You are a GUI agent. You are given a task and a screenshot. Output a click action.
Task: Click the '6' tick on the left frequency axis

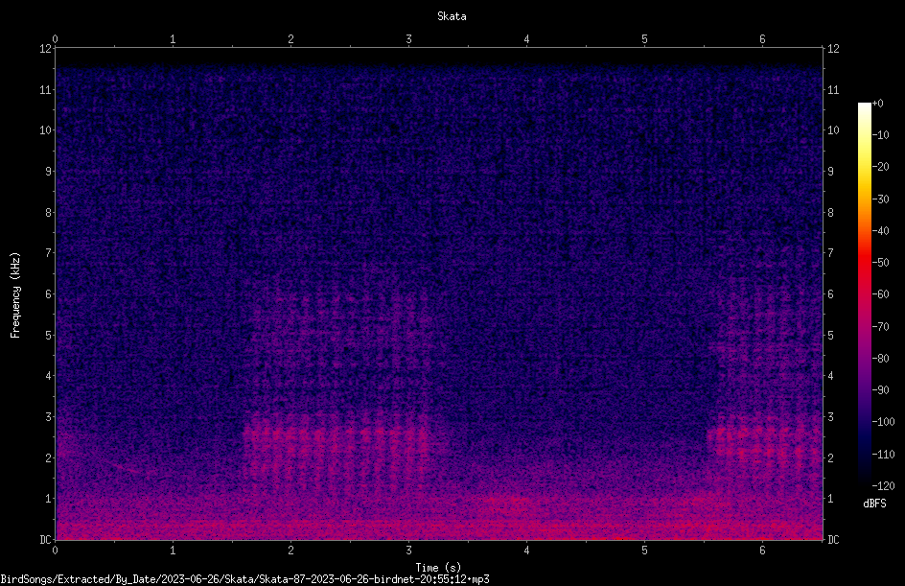pyautogui.click(x=48, y=294)
